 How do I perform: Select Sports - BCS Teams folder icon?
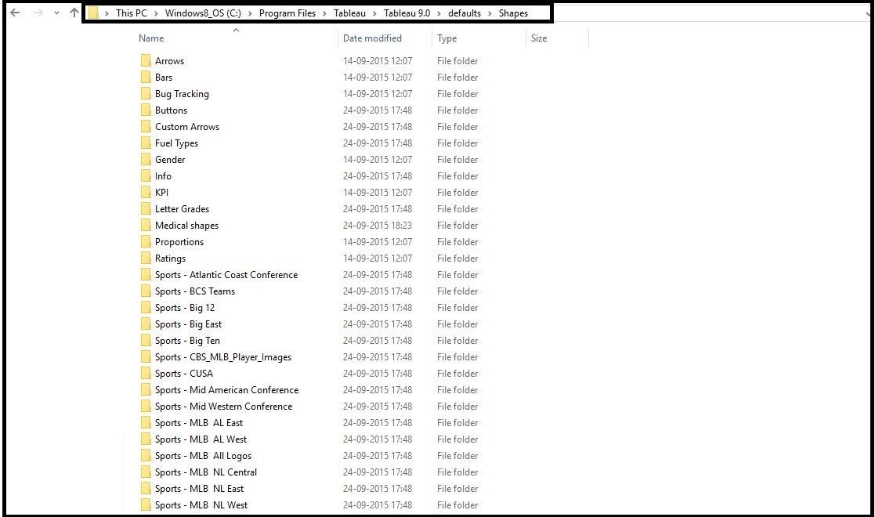146,291
